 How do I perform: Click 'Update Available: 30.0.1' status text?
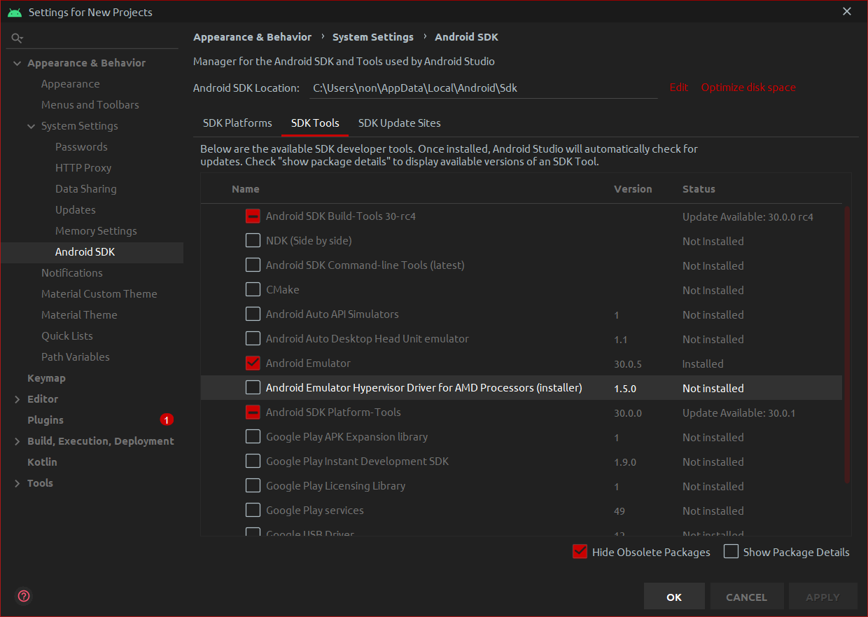(x=739, y=413)
